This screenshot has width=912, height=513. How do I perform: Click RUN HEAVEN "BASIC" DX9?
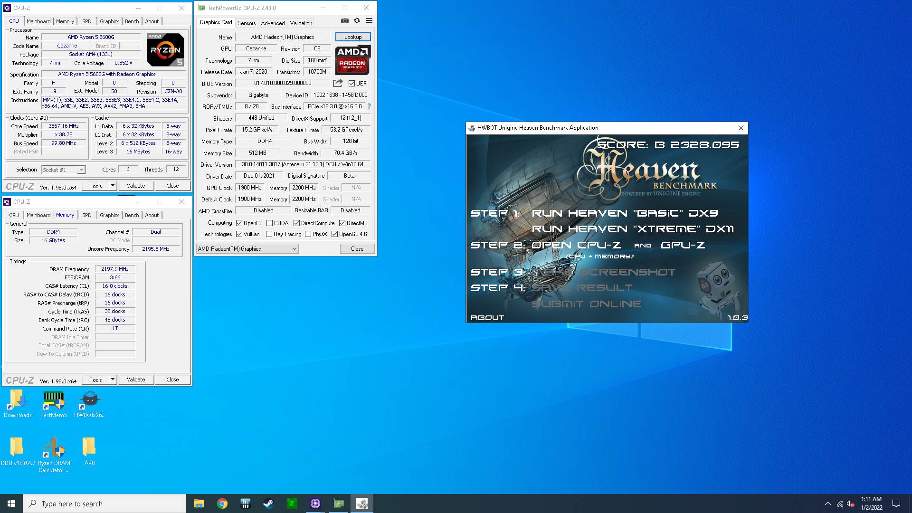(x=625, y=213)
